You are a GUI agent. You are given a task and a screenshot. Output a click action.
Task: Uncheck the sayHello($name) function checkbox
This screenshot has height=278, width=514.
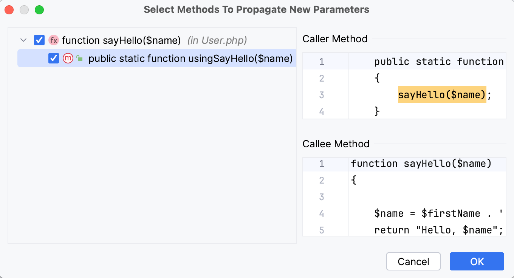tap(39, 40)
